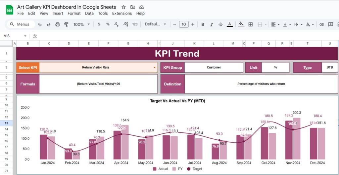Click the font size field showing 10
This screenshot has width=339, height=175.
(184, 24)
